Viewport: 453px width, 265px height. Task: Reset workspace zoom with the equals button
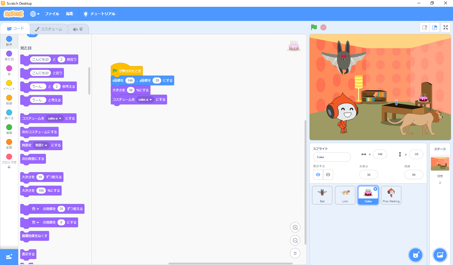(295, 253)
